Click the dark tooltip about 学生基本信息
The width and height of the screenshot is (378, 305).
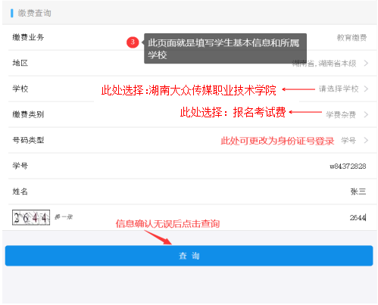click(x=225, y=48)
